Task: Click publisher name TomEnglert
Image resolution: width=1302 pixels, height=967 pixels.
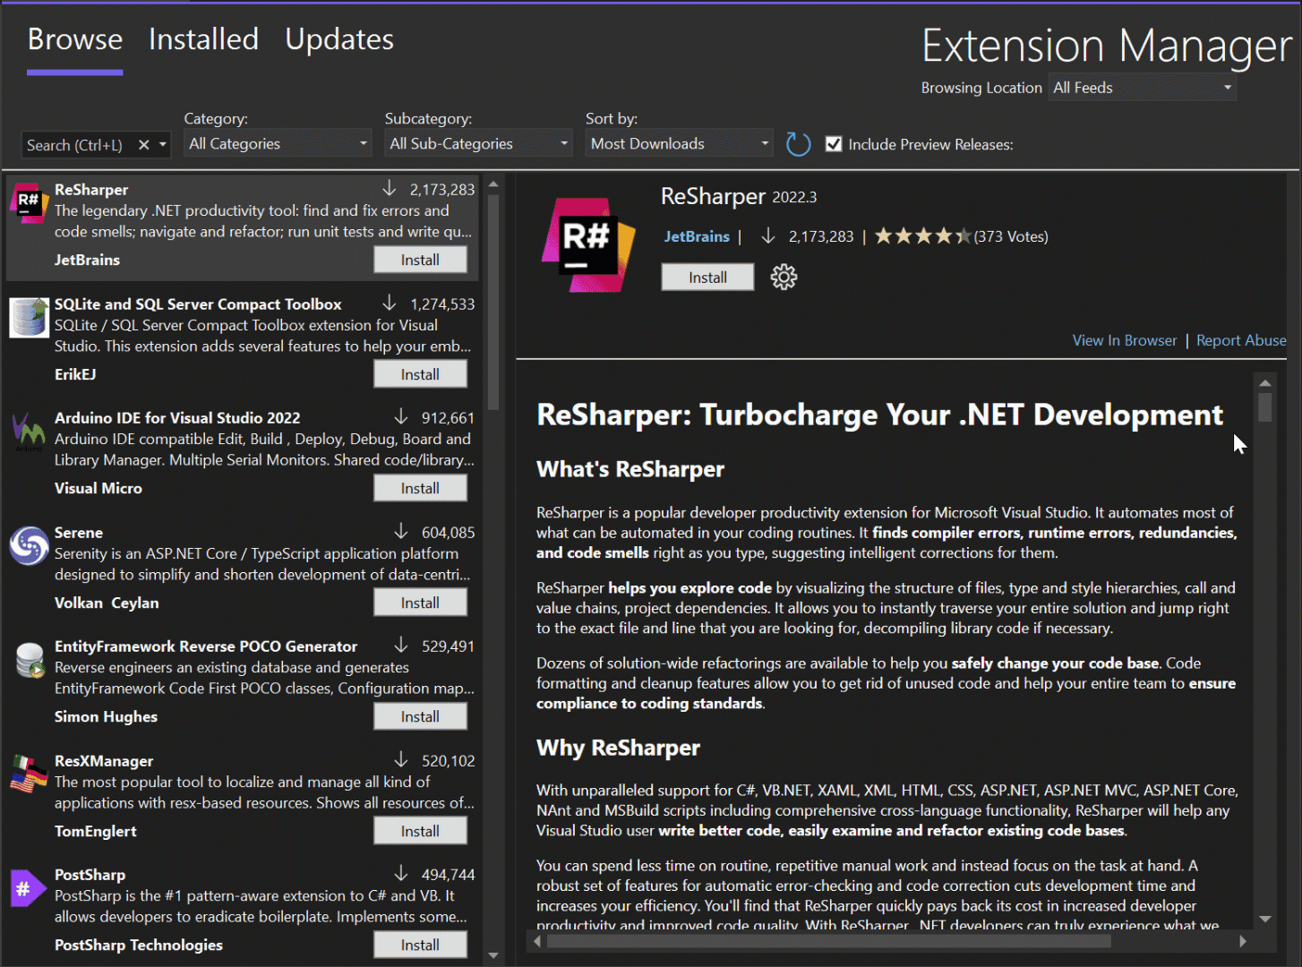Action: [96, 831]
